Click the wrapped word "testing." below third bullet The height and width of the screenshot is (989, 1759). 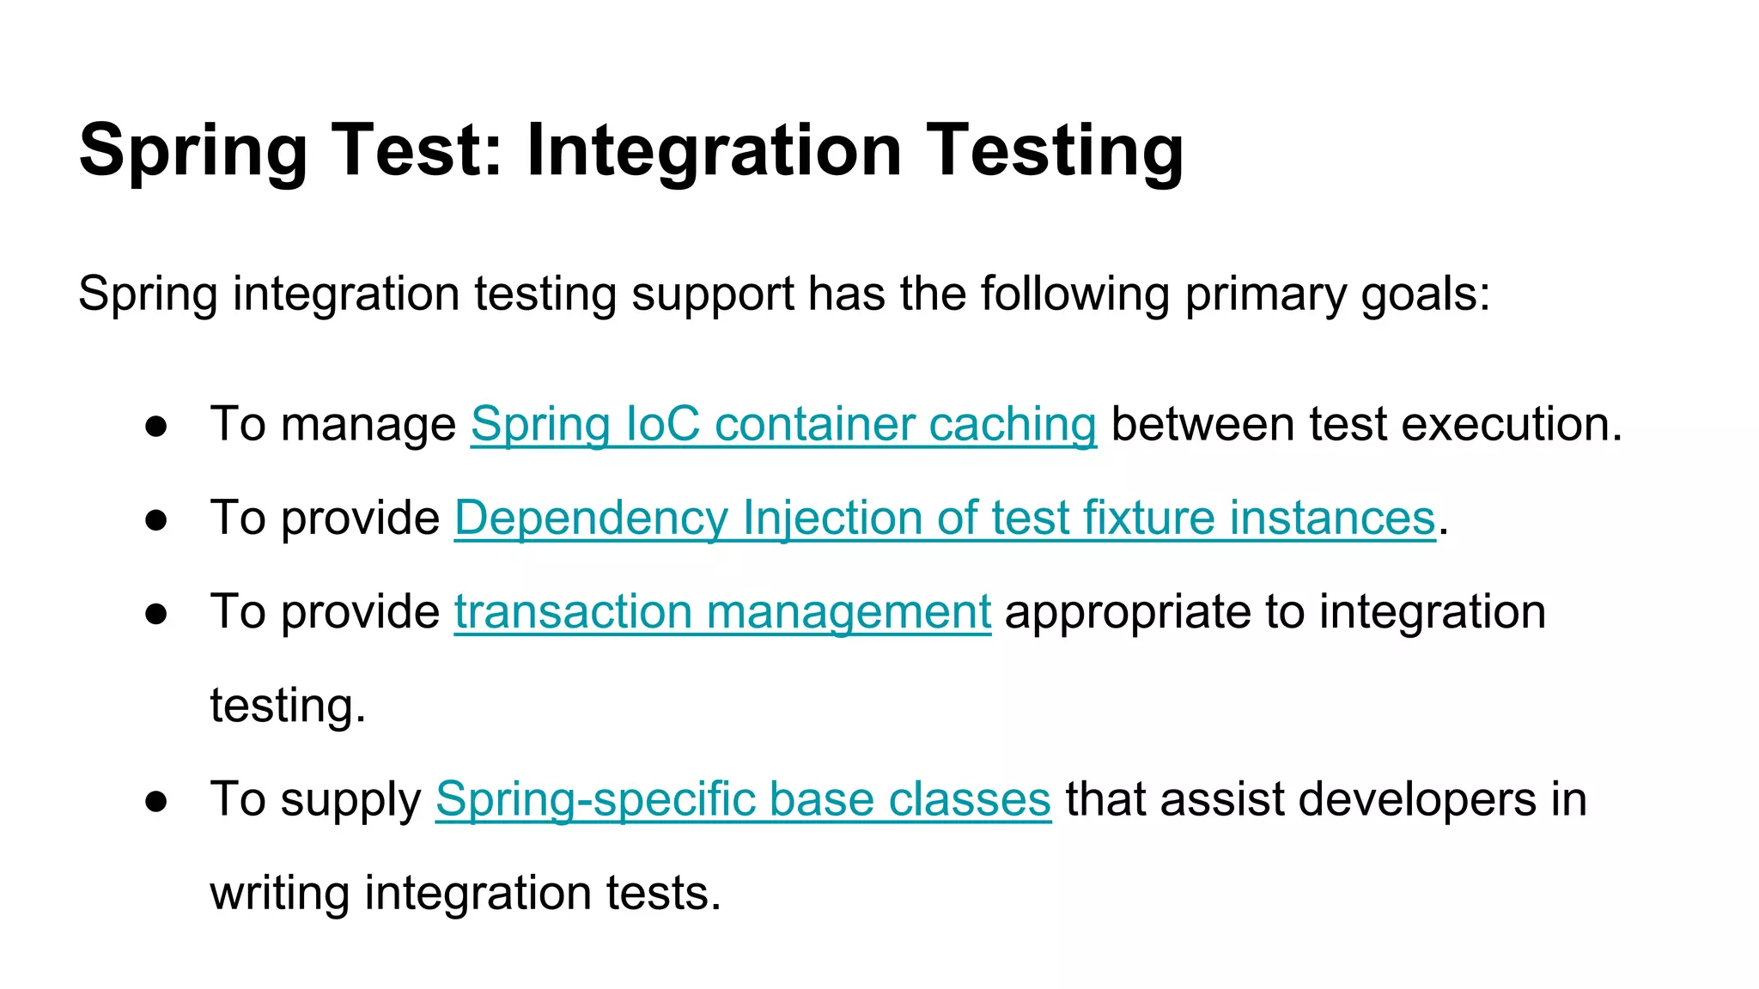(x=288, y=706)
